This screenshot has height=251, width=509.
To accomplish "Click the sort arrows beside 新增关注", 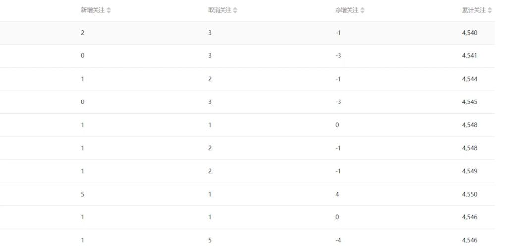I will (x=109, y=11).
